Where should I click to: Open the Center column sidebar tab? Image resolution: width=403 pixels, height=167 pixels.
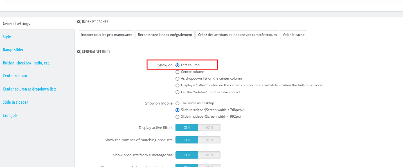tap(15, 76)
